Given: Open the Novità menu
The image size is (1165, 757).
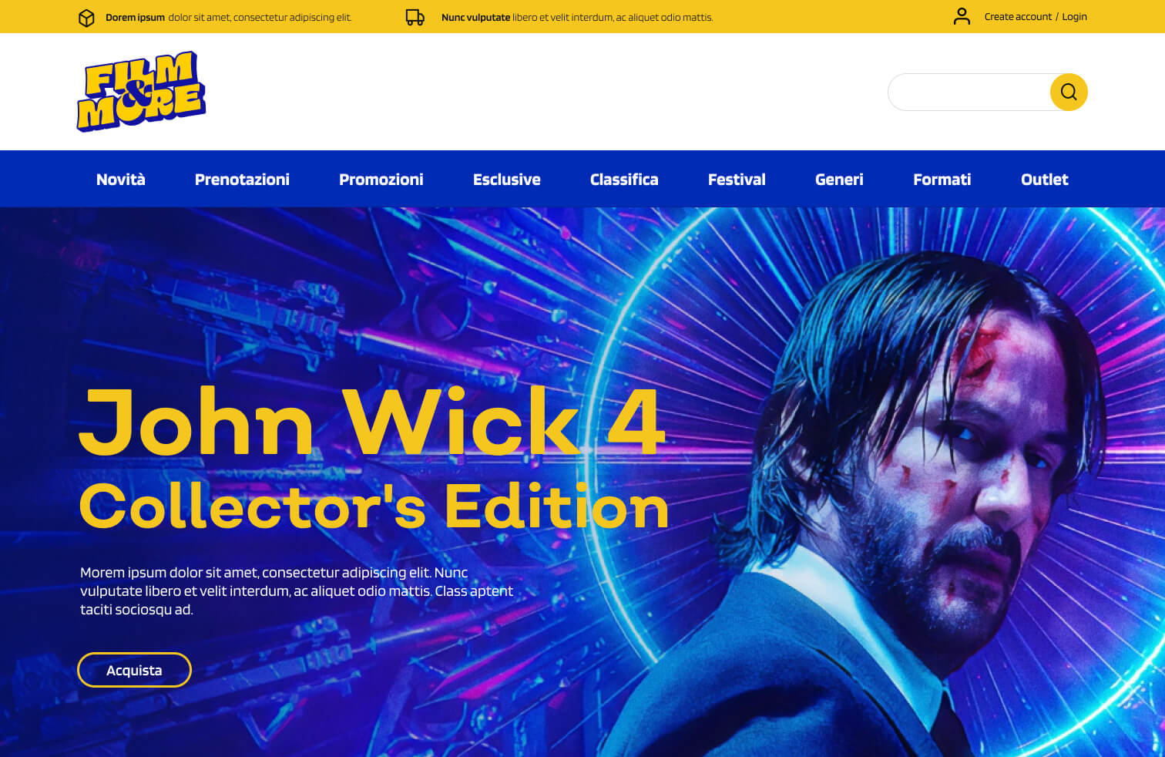Looking at the screenshot, I should 120,179.
